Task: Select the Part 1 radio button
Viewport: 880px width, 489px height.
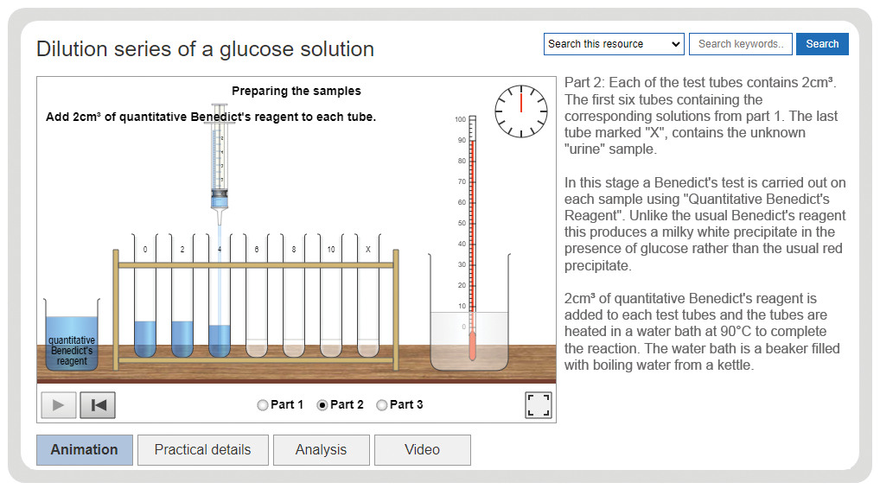Action: (x=263, y=405)
